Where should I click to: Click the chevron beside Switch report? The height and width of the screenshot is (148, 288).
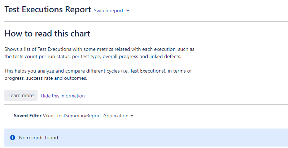point(128,11)
